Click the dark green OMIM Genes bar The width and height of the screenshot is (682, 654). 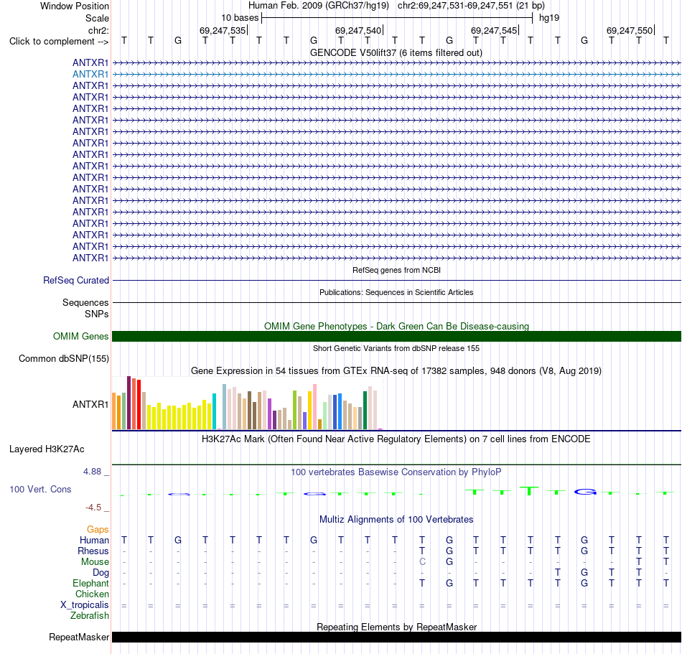[397, 337]
